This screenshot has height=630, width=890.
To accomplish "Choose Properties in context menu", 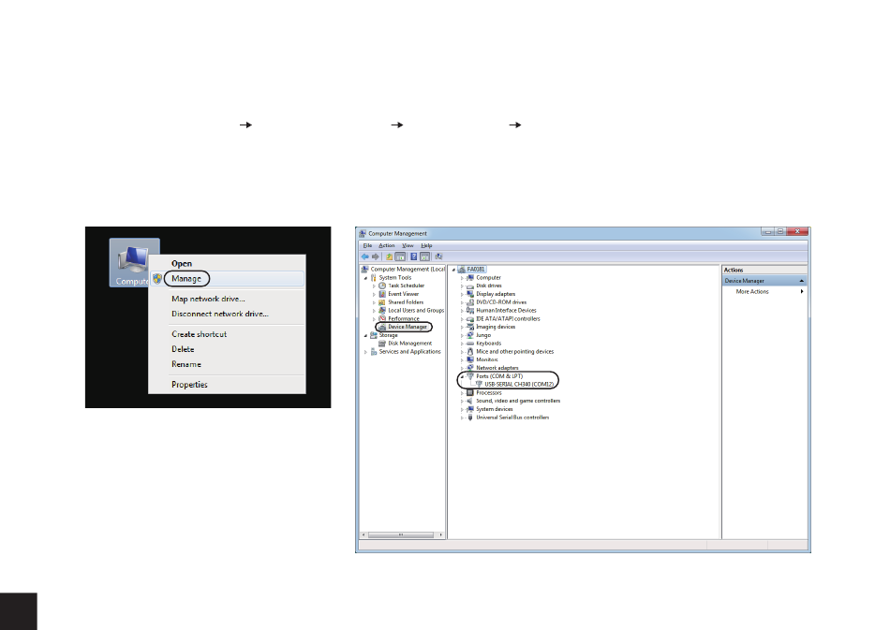I will coord(227,385).
